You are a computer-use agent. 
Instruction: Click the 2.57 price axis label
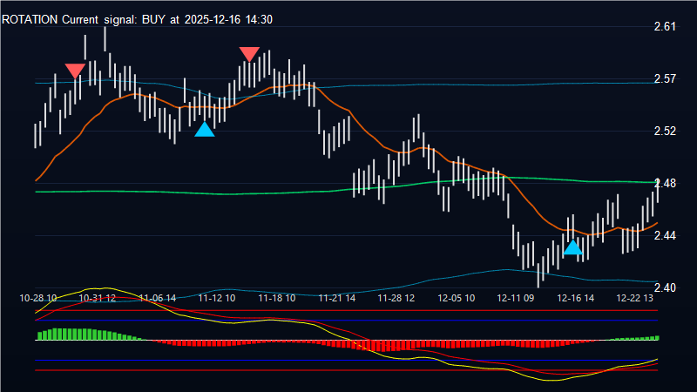[665, 79]
